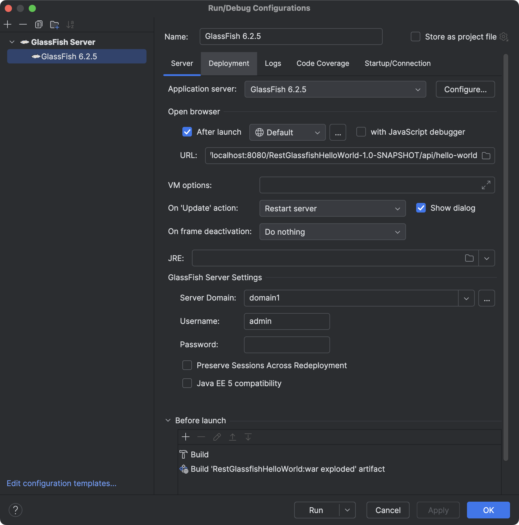Viewport: 519px width, 525px height.
Task: Collapse the Before launch section
Action: click(x=168, y=420)
